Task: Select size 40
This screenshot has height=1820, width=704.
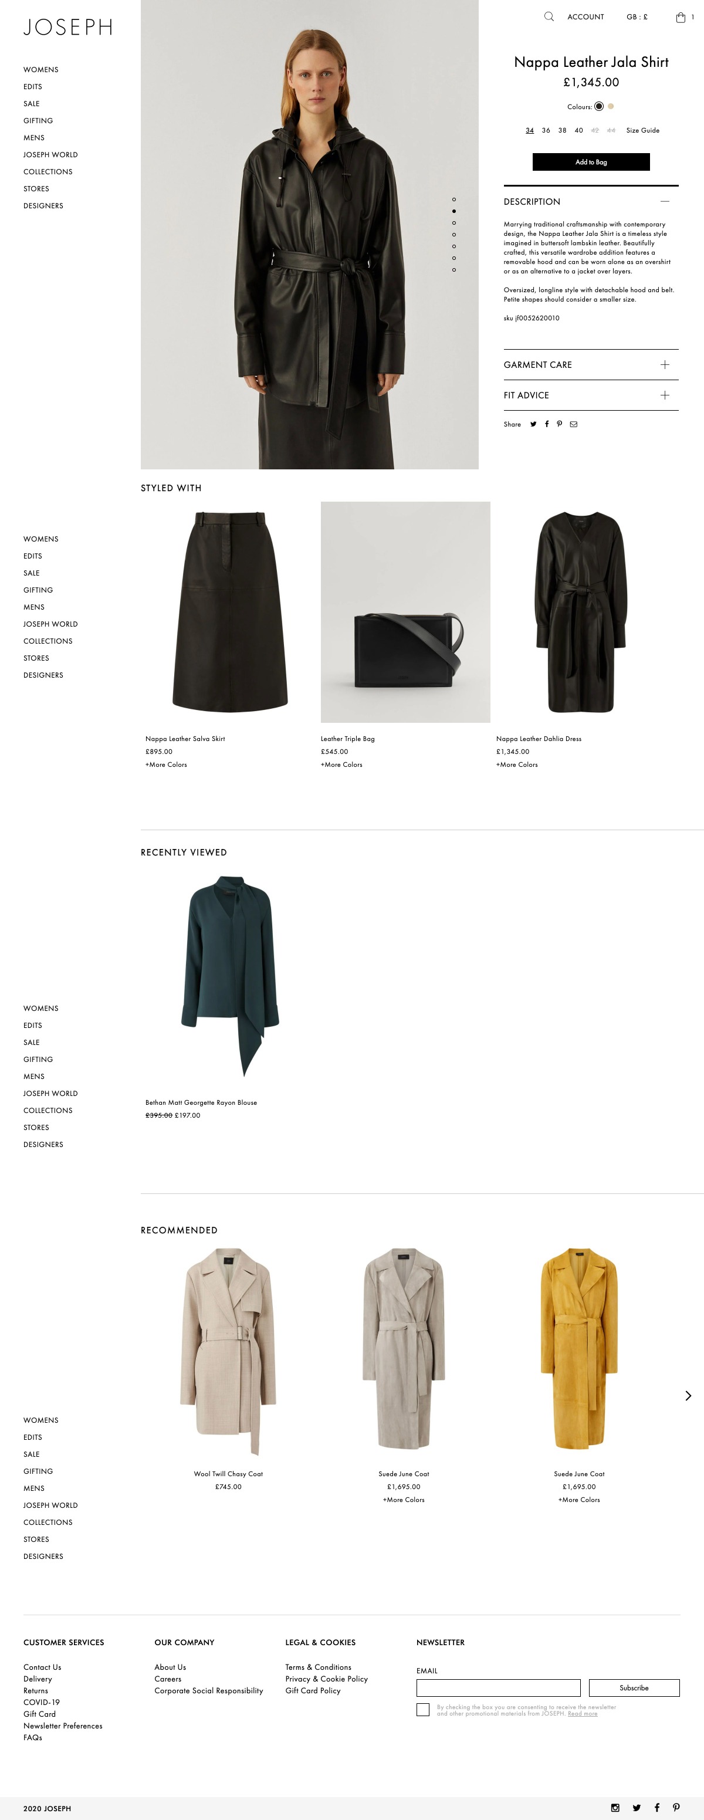Action: click(x=578, y=130)
